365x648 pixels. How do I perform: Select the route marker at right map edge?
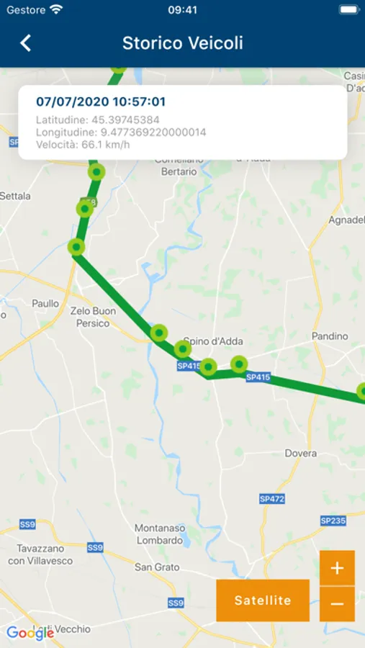point(361,391)
